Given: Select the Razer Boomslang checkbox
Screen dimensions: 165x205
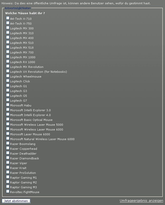Looking at the screenshot, I should pos(8,143).
